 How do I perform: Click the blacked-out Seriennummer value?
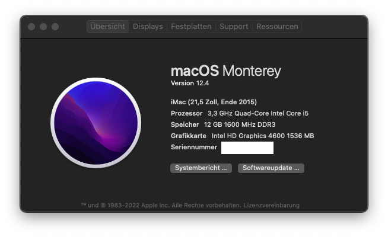click(247, 148)
